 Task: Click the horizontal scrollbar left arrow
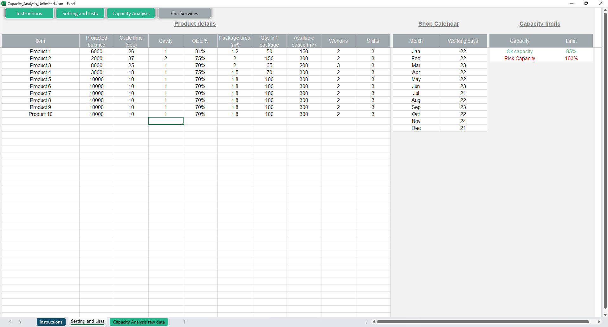point(374,322)
